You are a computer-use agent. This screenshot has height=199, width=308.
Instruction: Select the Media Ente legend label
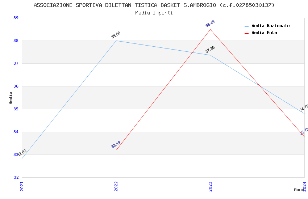click(x=264, y=33)
